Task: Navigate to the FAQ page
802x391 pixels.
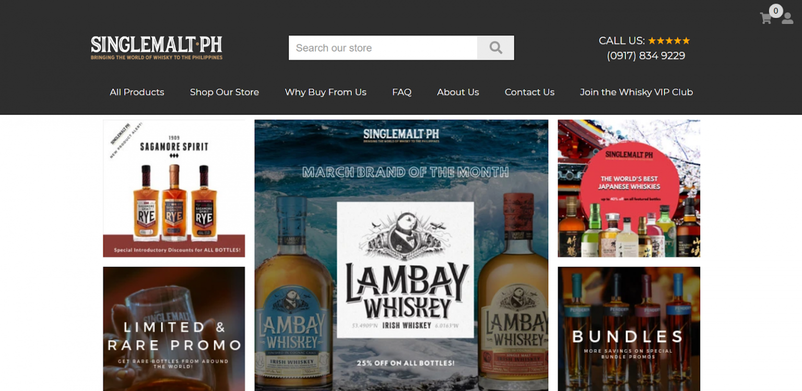Action: point(402,92)
